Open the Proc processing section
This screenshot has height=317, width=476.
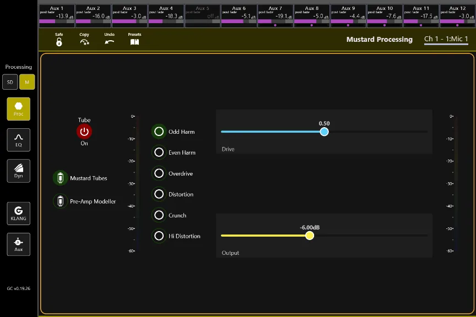19,109
